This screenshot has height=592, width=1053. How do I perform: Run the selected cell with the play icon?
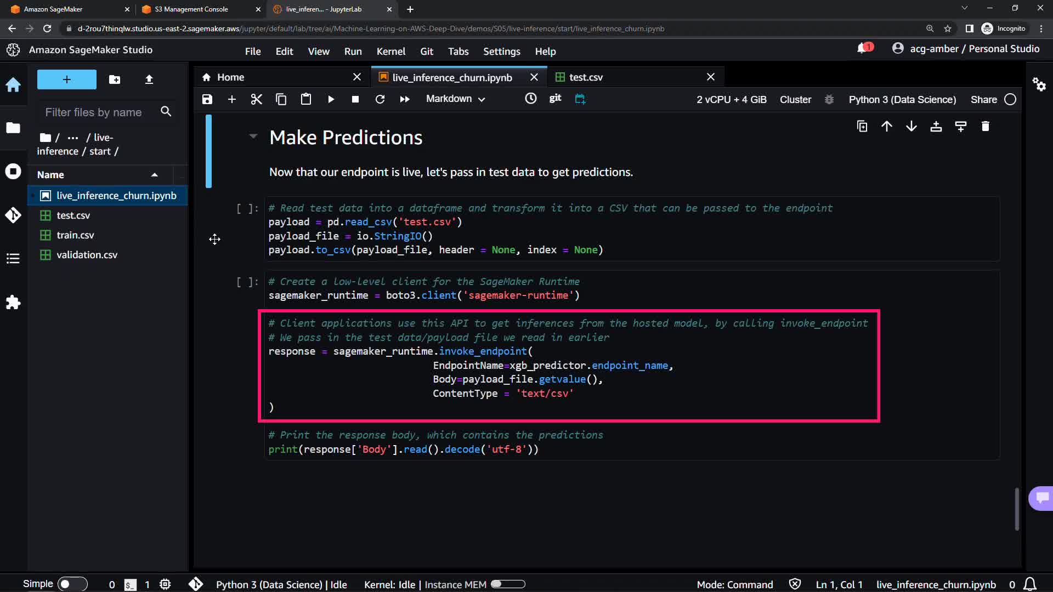(331, 99)
